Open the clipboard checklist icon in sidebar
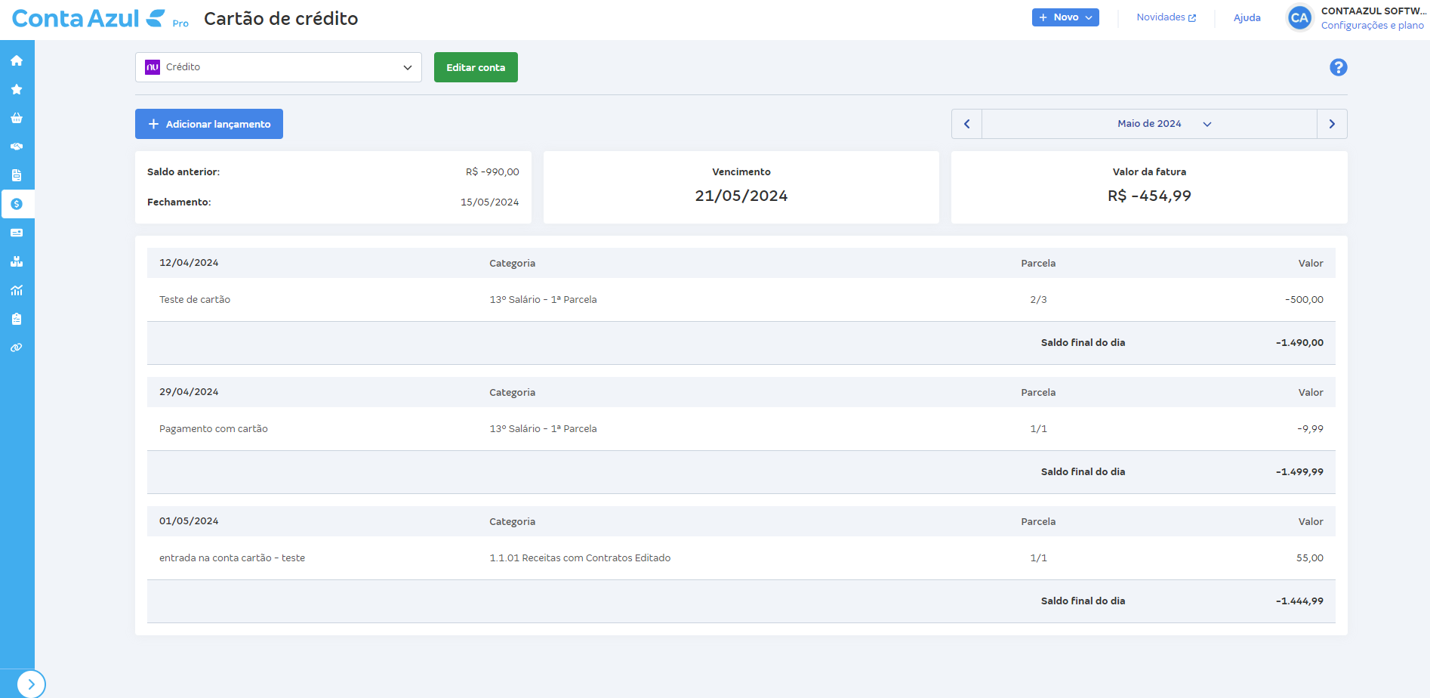Image resolution: width=1430 pixels, height=698 pixels. (17, 319)
